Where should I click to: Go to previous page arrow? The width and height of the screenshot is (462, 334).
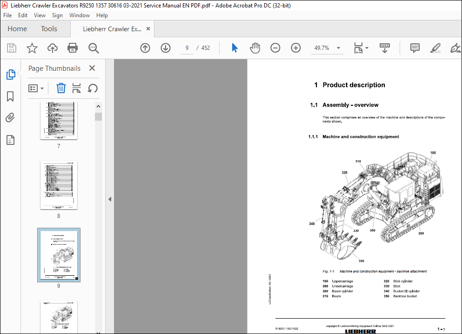coord(145,48)
